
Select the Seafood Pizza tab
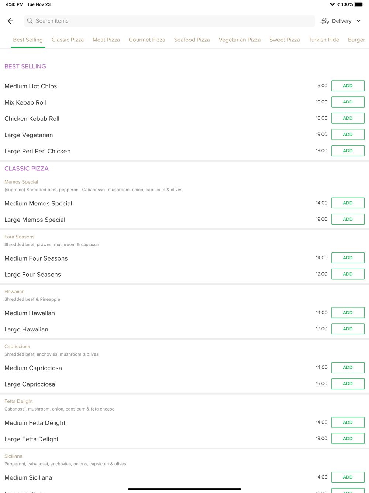click(x=192, y=40)
